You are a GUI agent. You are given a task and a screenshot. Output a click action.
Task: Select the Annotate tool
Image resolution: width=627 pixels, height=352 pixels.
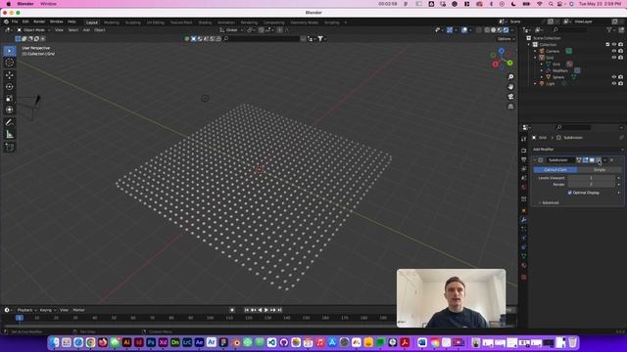tap(10, 122)
